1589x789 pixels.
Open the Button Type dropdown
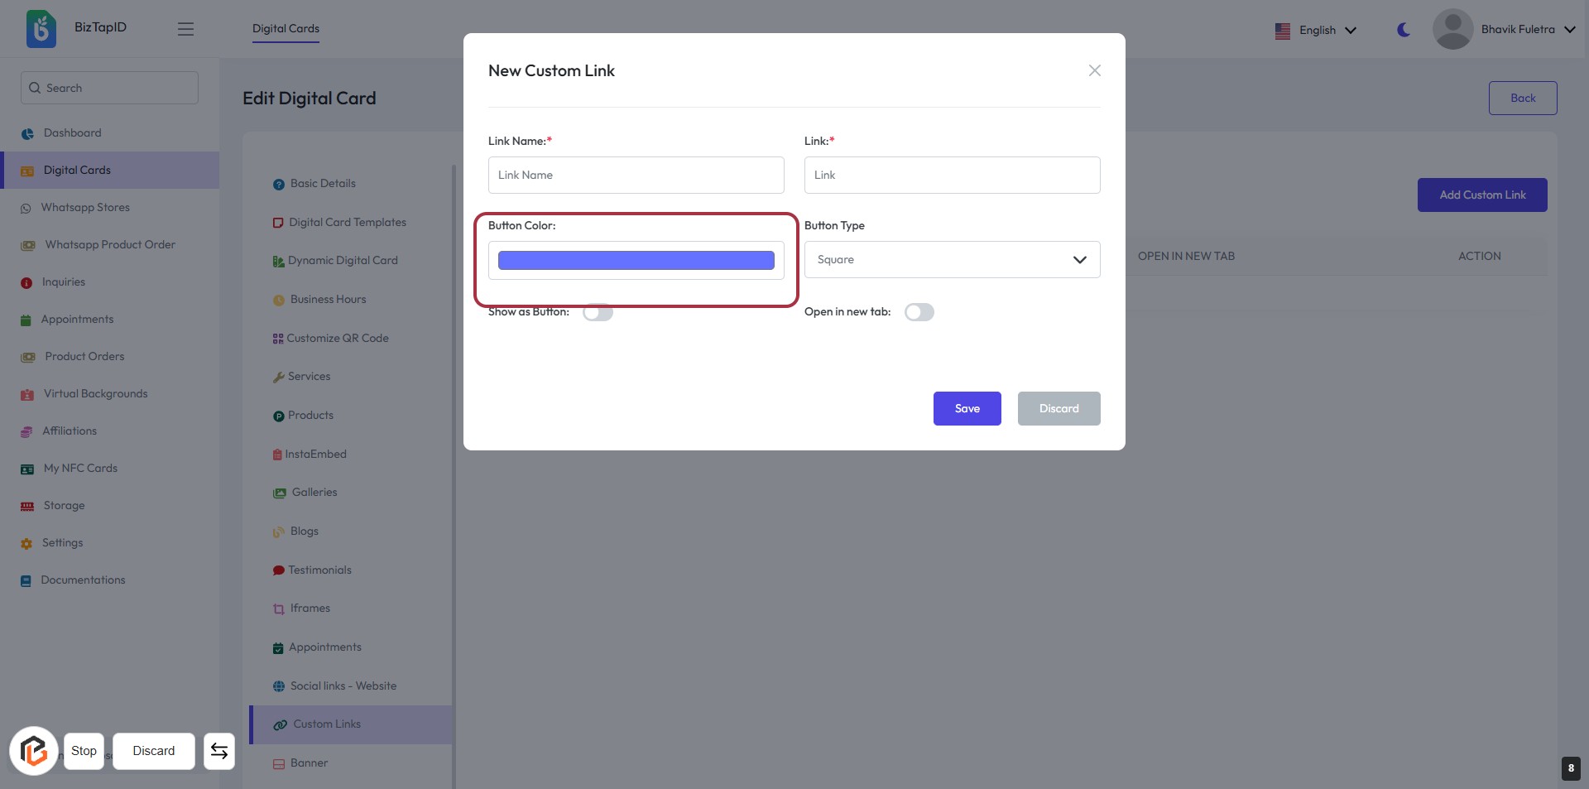click(x=952, y=260)
